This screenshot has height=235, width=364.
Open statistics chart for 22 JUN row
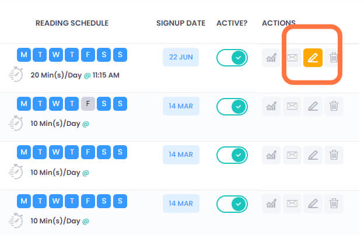point(271,58)
